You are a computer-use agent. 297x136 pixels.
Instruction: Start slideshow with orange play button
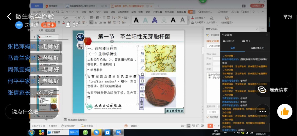coord(210,126)
